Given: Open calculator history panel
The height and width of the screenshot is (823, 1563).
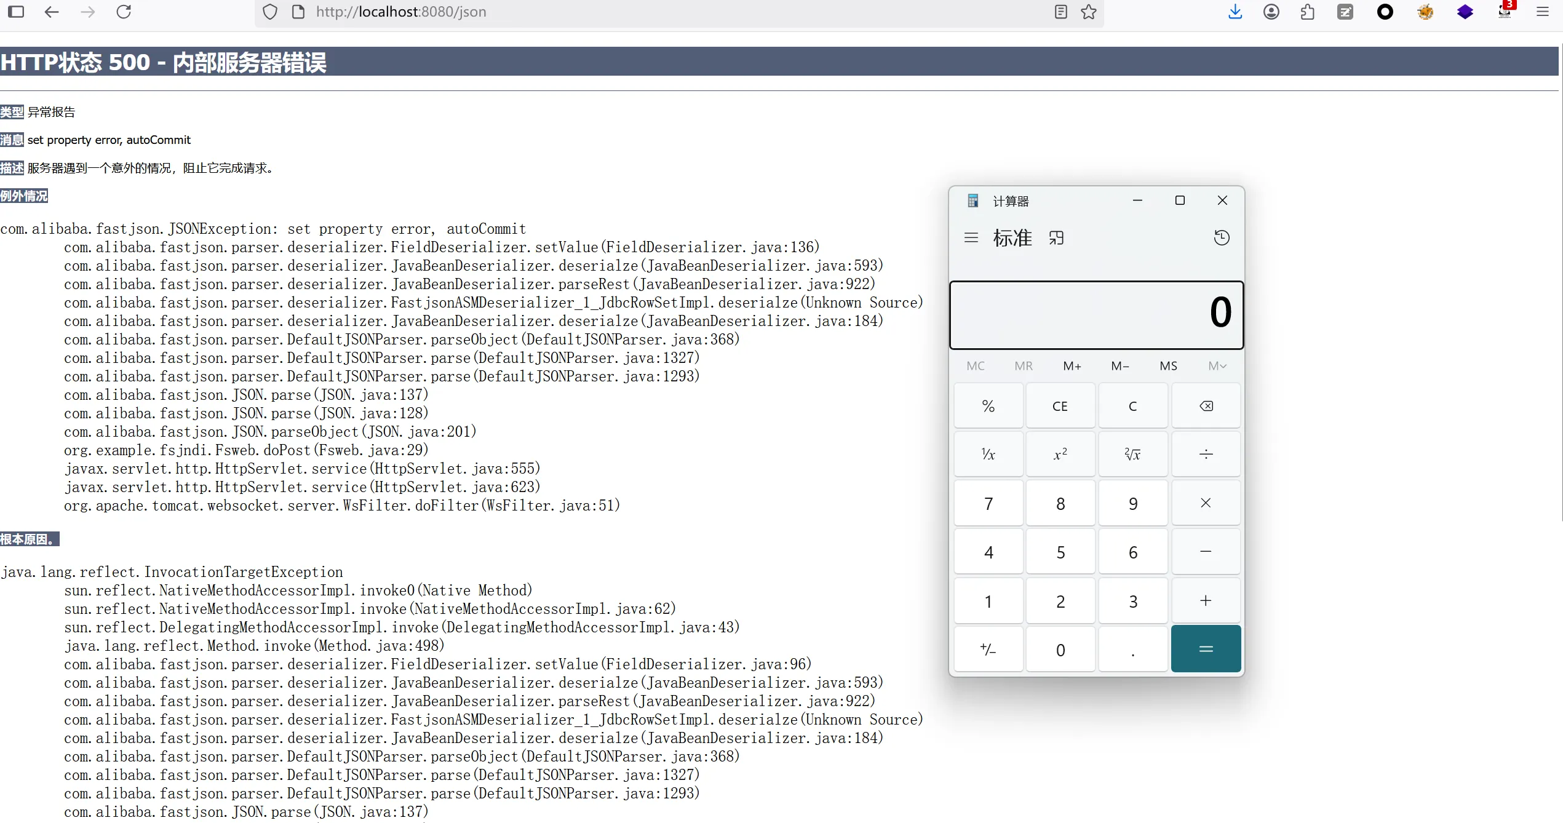Looking at the screenshot, I should pos(1222,238).
